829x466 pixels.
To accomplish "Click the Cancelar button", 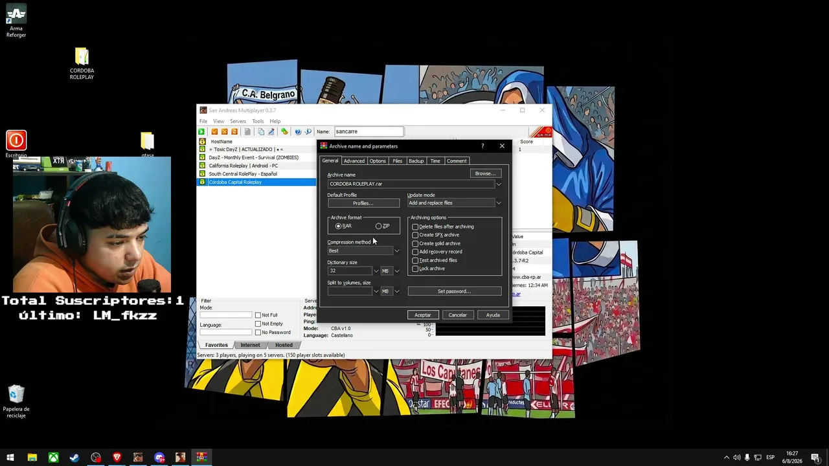I will coord(458,315).
